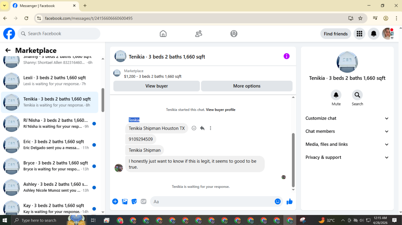Search within the Tenikia conversation
402x225 pixels.
[x=357, y=95]
